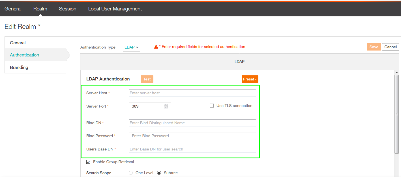The height and width of the screenshot is (177, 401).
Task: Click the Edit Realm page title
Action: point(22,27)
